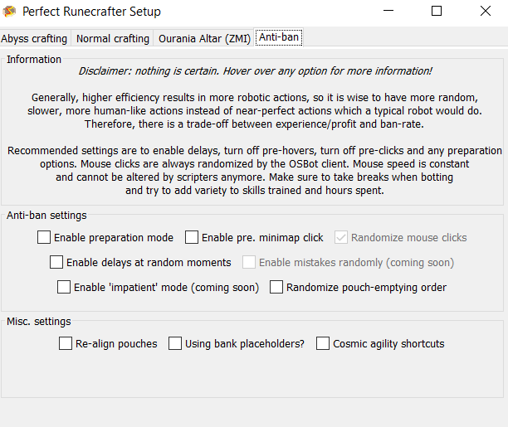This screenshot has height=427, width=508.
Task: Click the 'Perfect Runecrafter Setup' title text
Action: point(91,12)
